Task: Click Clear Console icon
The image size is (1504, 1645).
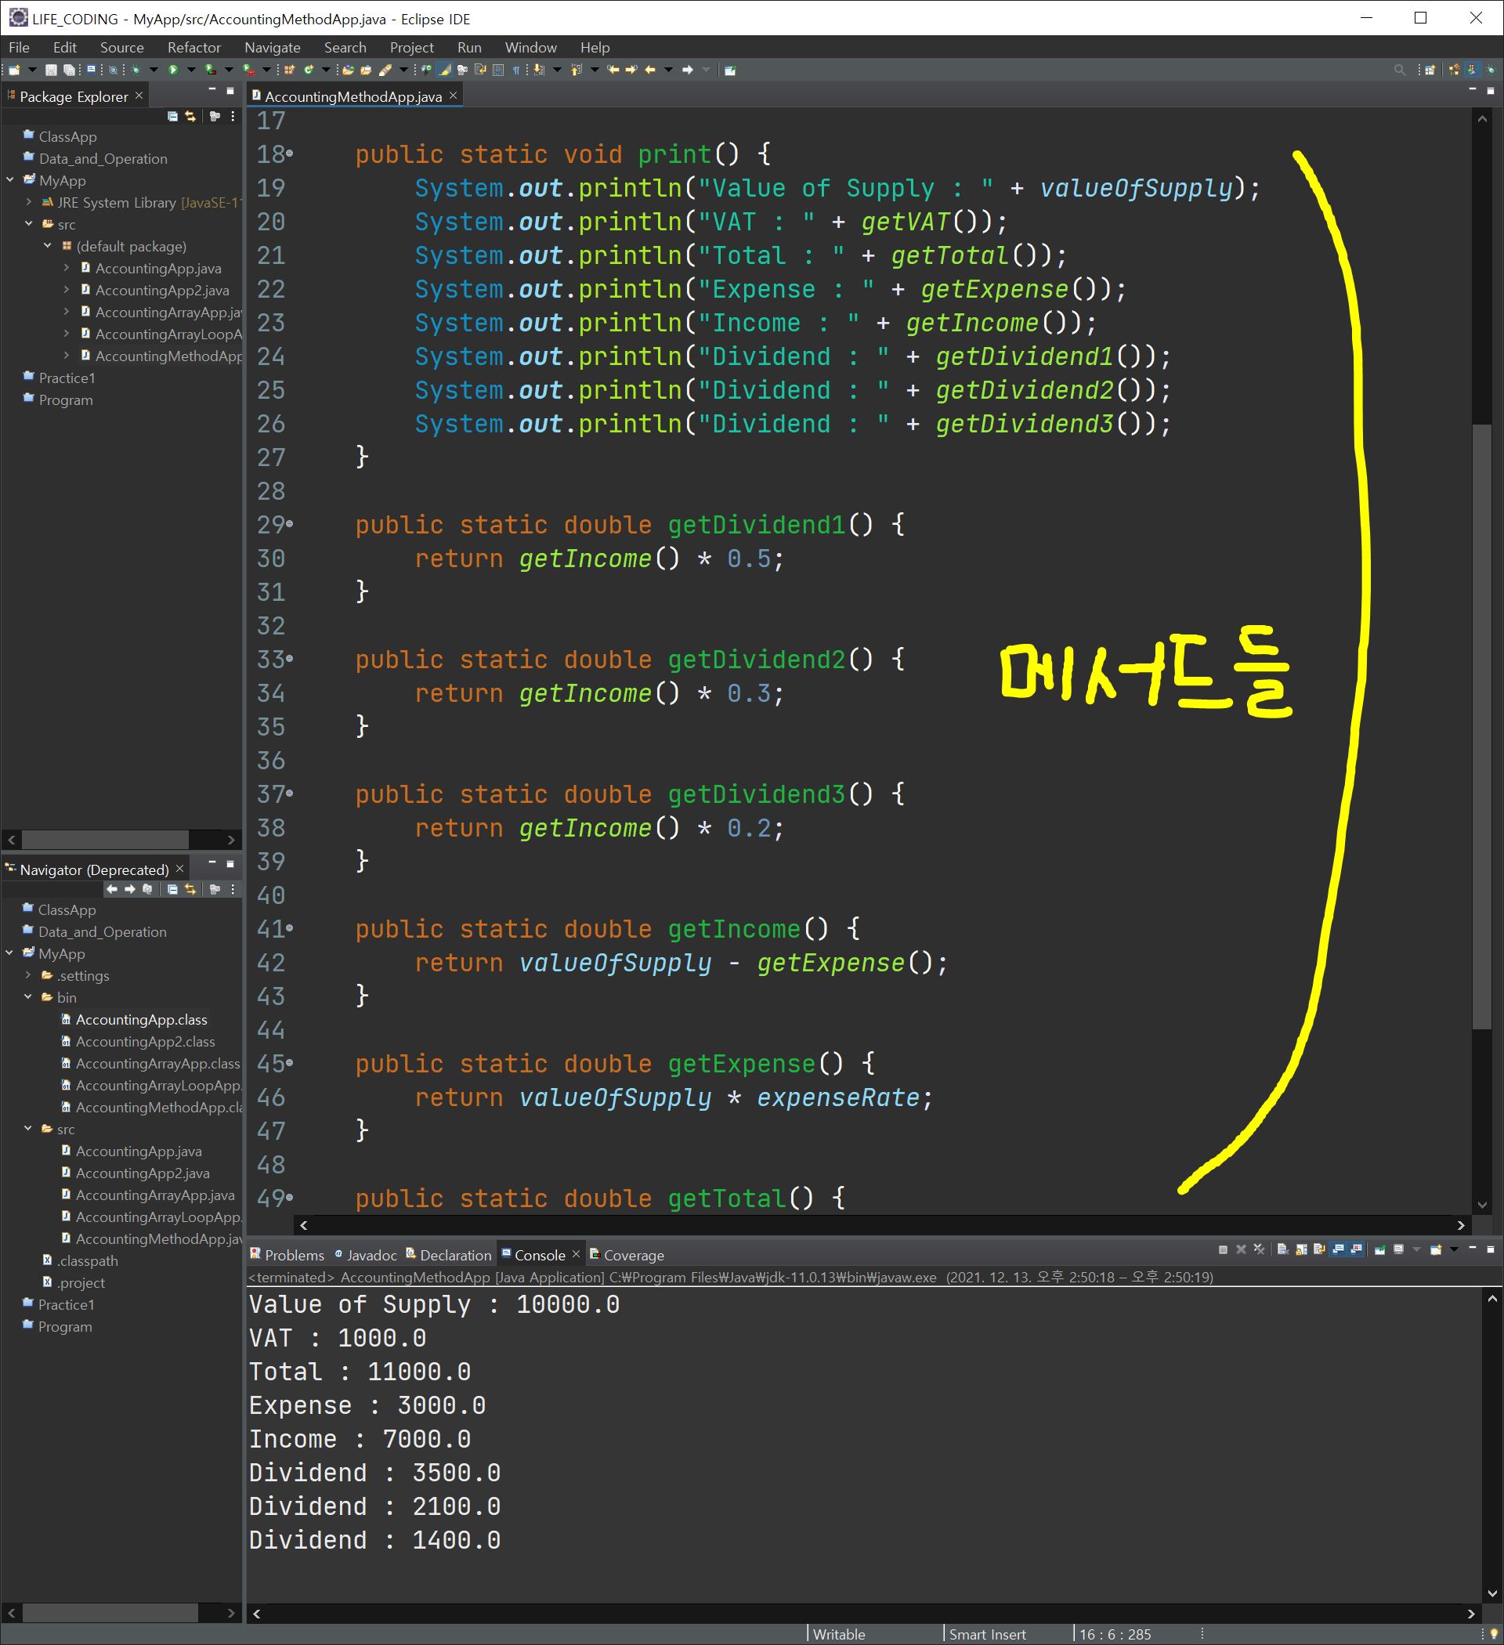Action: click(x=1283, y=1249)
